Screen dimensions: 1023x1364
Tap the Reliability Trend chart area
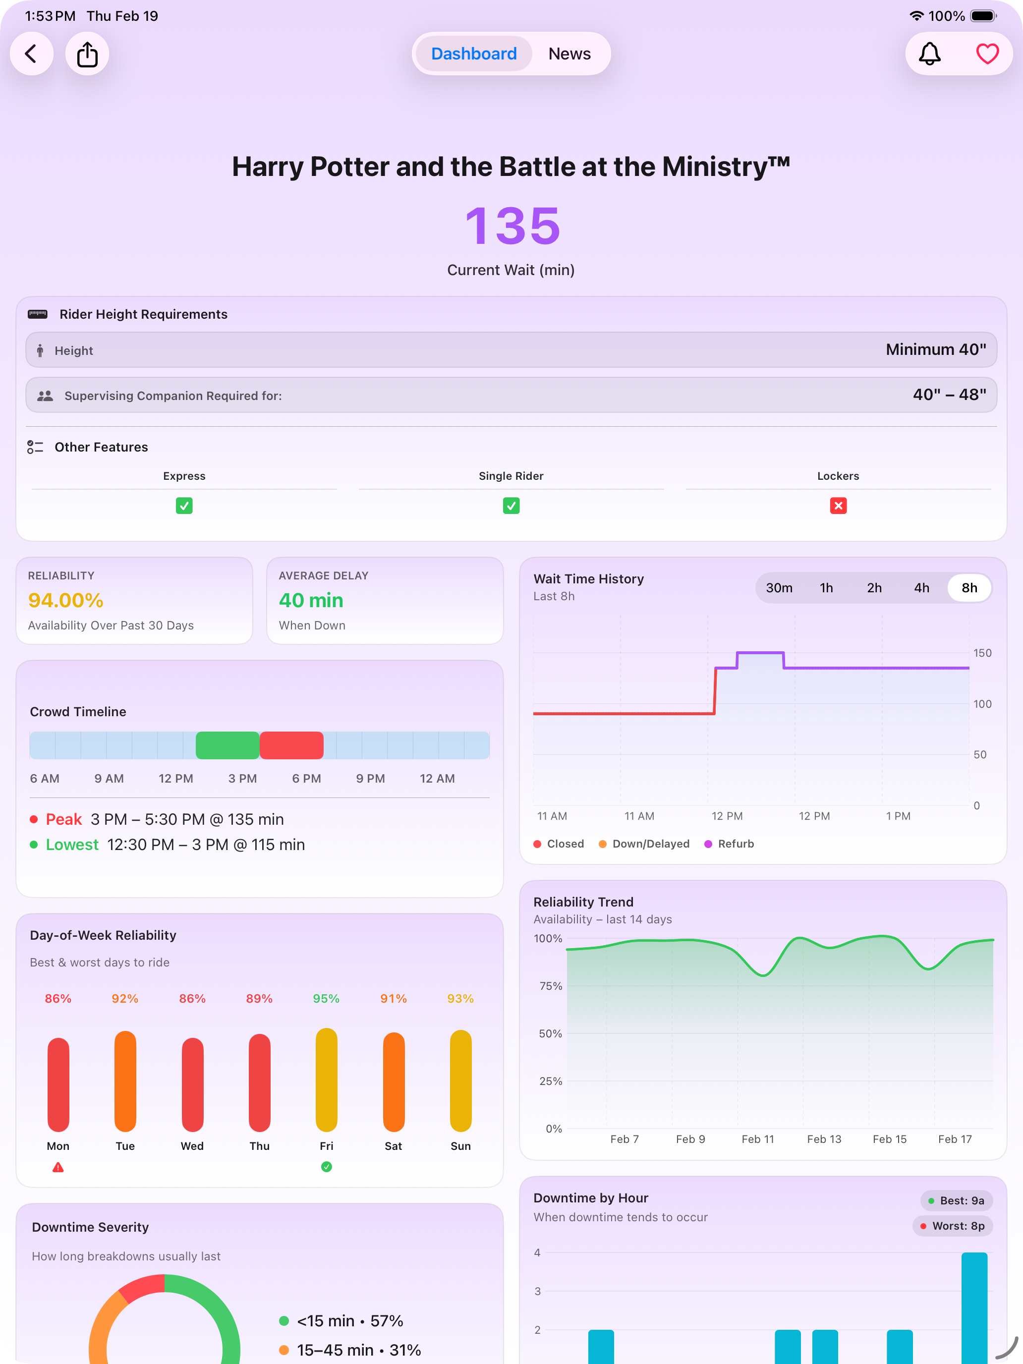780,1033
